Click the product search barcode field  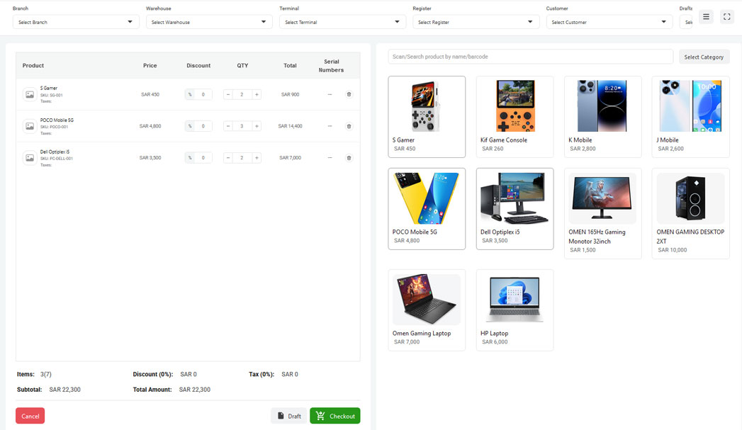(530, 57)
